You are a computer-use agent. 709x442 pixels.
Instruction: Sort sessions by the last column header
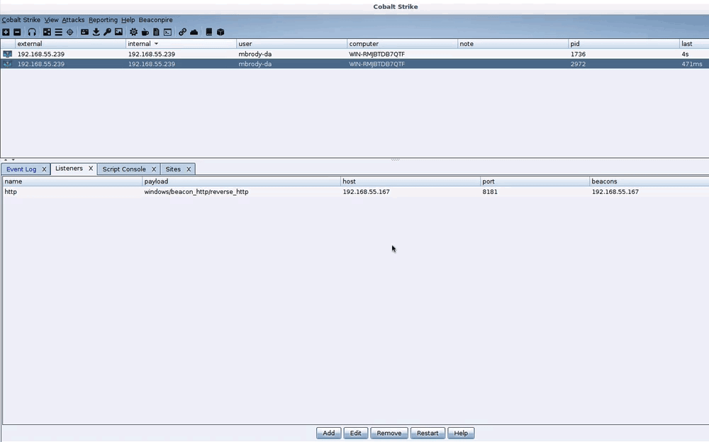point(694,44)
